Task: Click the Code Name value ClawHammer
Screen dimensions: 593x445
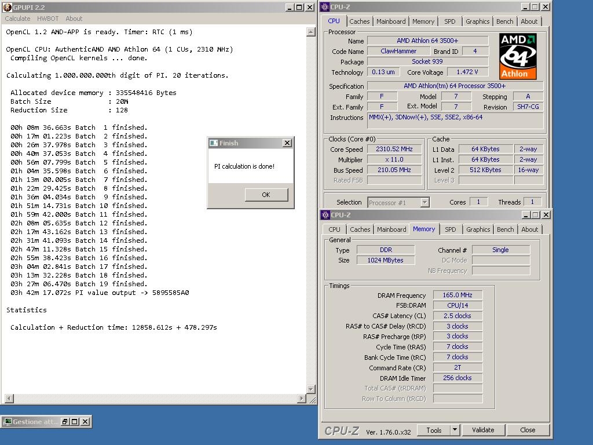Action: tap(398, 51)
